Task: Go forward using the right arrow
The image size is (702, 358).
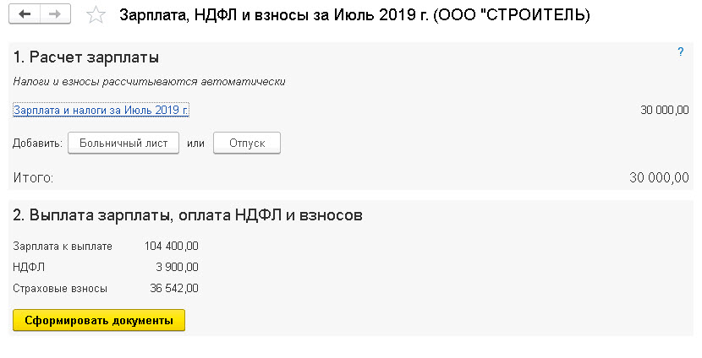Action: [55, 14]
